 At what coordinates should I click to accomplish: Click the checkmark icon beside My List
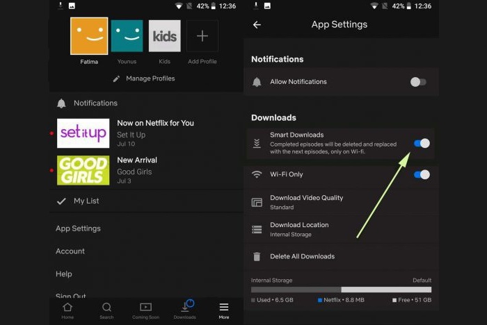coord(61,201)
